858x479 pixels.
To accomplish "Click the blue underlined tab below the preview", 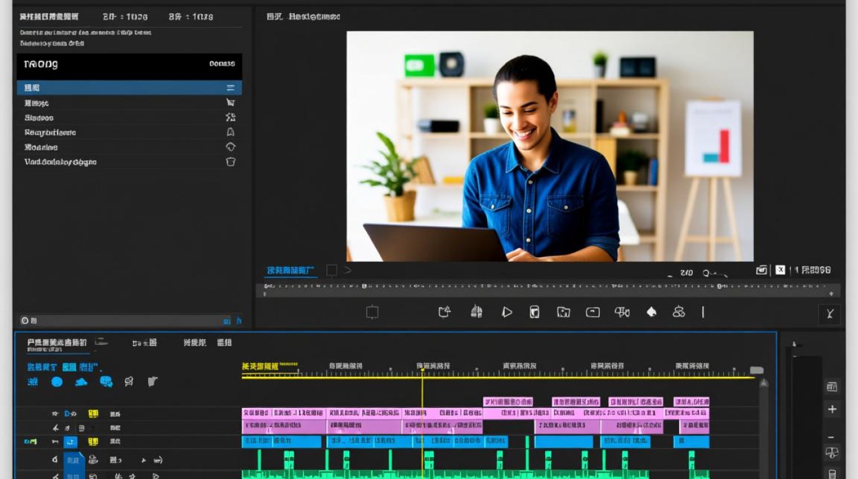I will [x=290, y=271].
